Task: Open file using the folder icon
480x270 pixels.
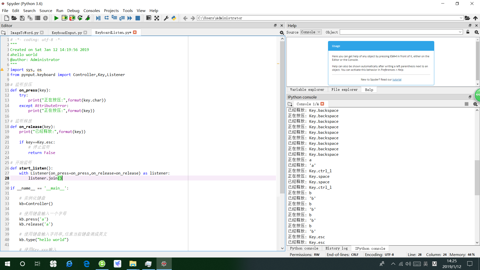Action: point(14,18)
